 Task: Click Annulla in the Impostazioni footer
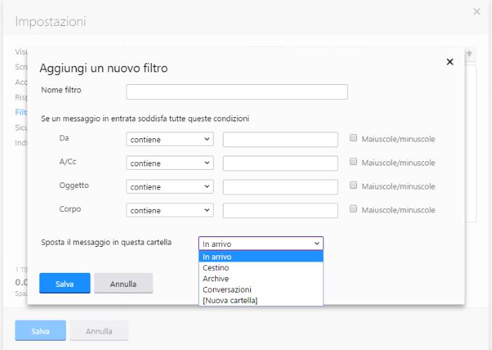pyautogui.click(x=99, y=330)
